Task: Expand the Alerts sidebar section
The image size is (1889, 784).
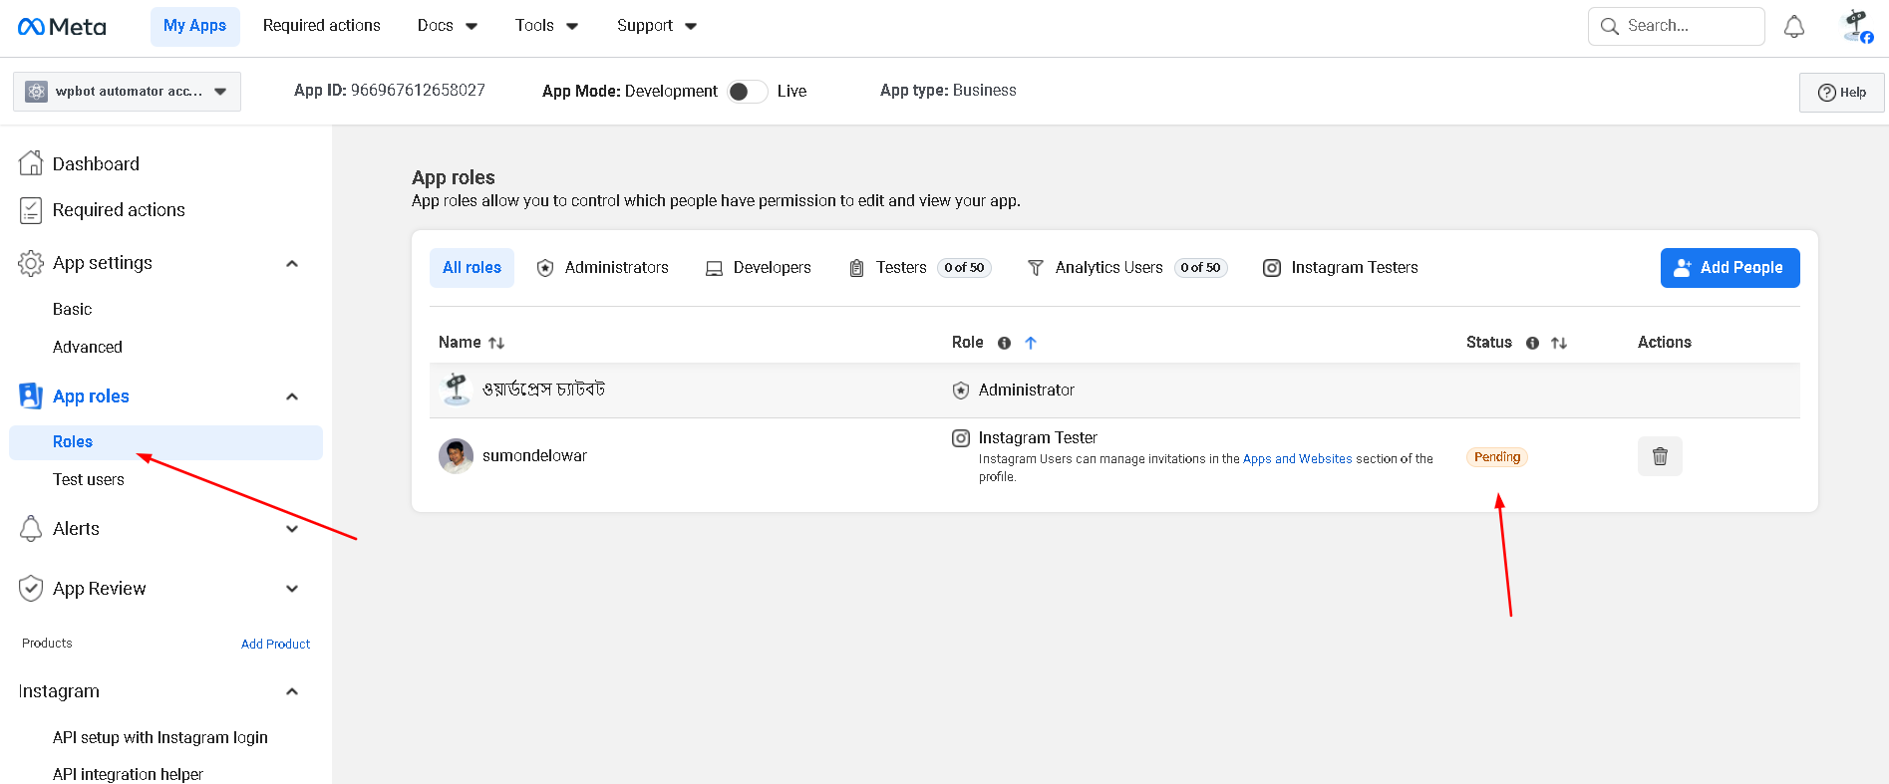Action: pyautogui.click(x=291, y=529)
